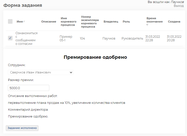Image resolution: width=187 pixels, height=136 pixels.
Task: Open task Ознакомиться с сообщением о согласии
Action: tap(26, 38)
